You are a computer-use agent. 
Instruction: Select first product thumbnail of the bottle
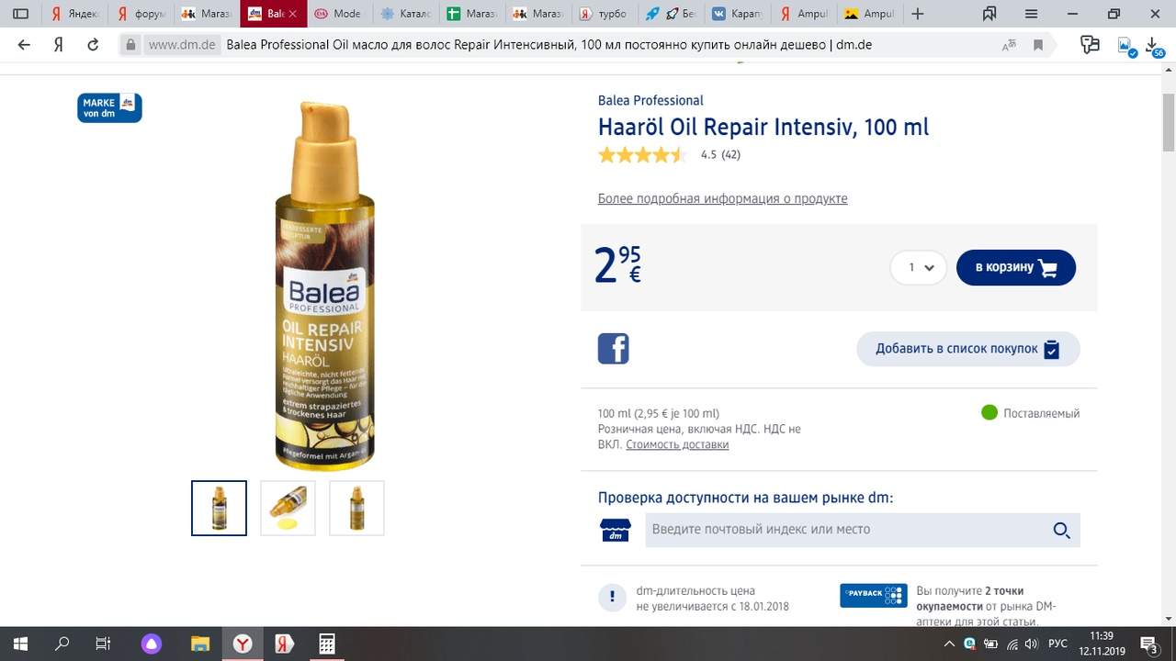219,508
